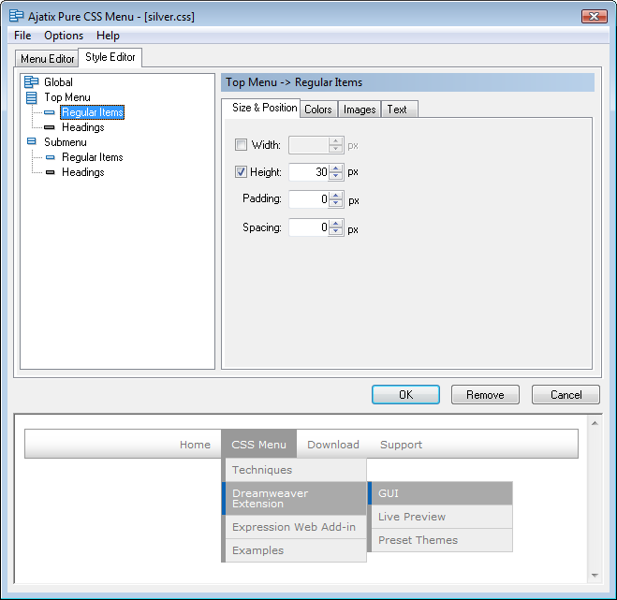Decrease Padding with the down spinner arrow
The image size is (617, 600).
(335, 203)
